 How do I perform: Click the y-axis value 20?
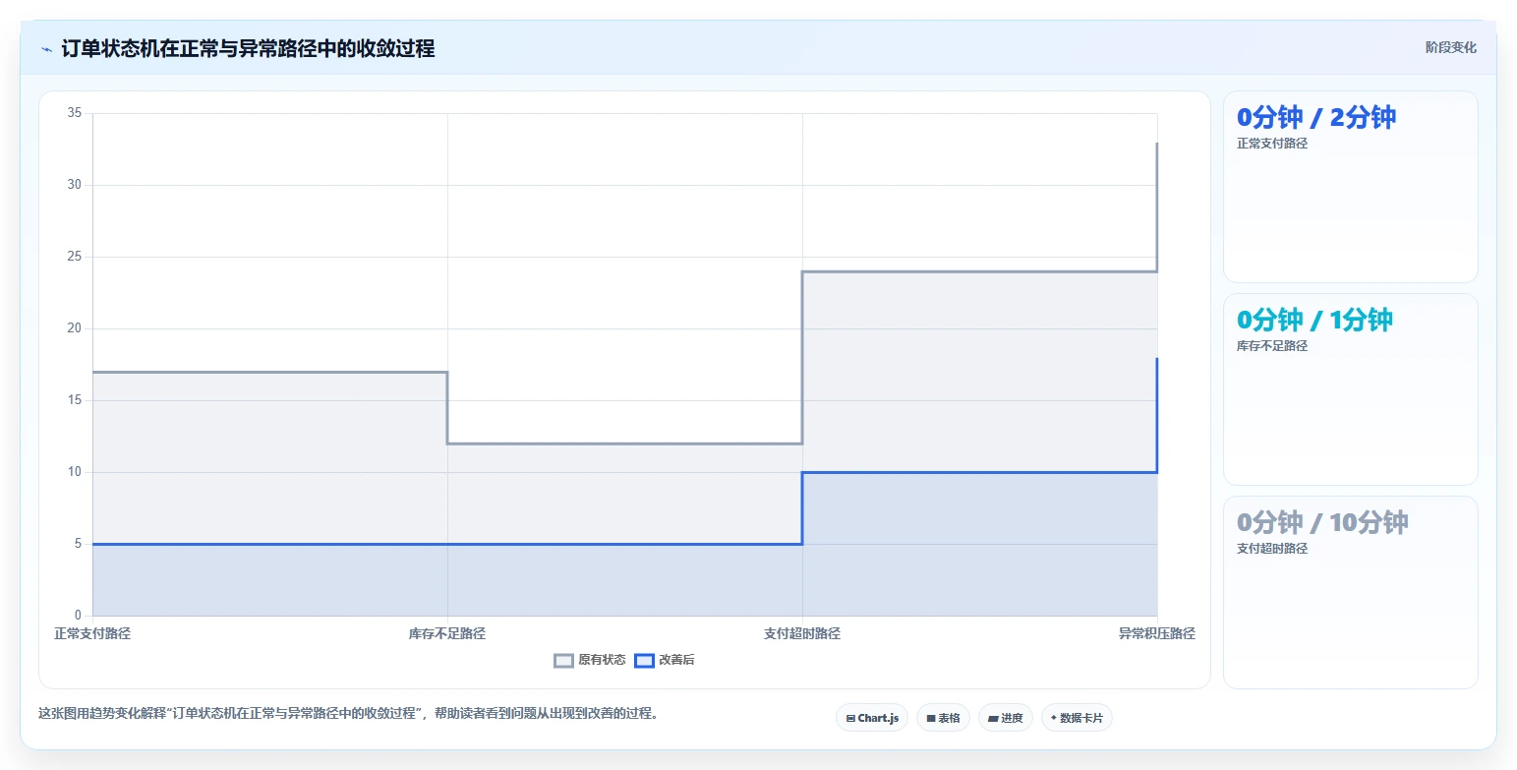[75, 328]
